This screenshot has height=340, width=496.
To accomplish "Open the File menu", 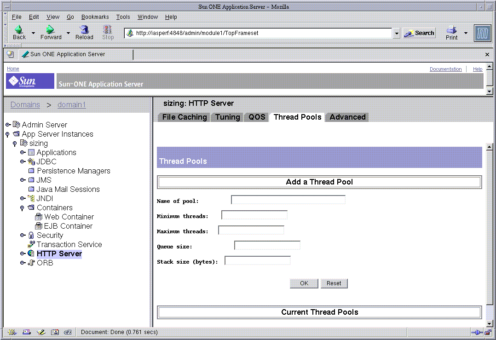I will (x=17, y=17).
